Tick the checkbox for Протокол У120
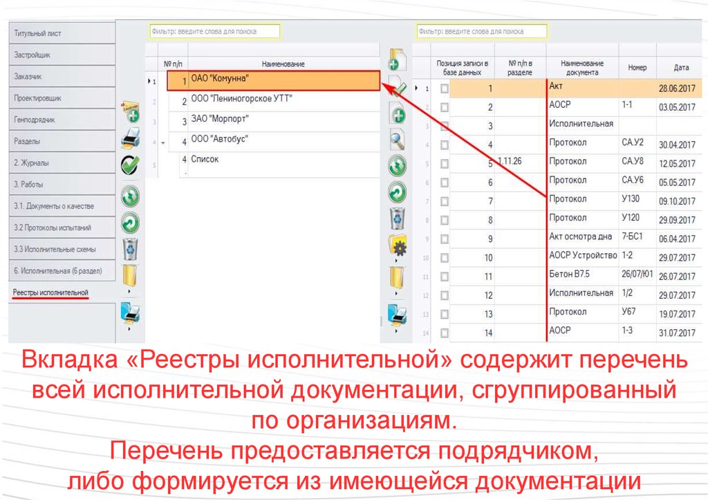This screenshot has height=500, width=708. [x=445, y=220]
